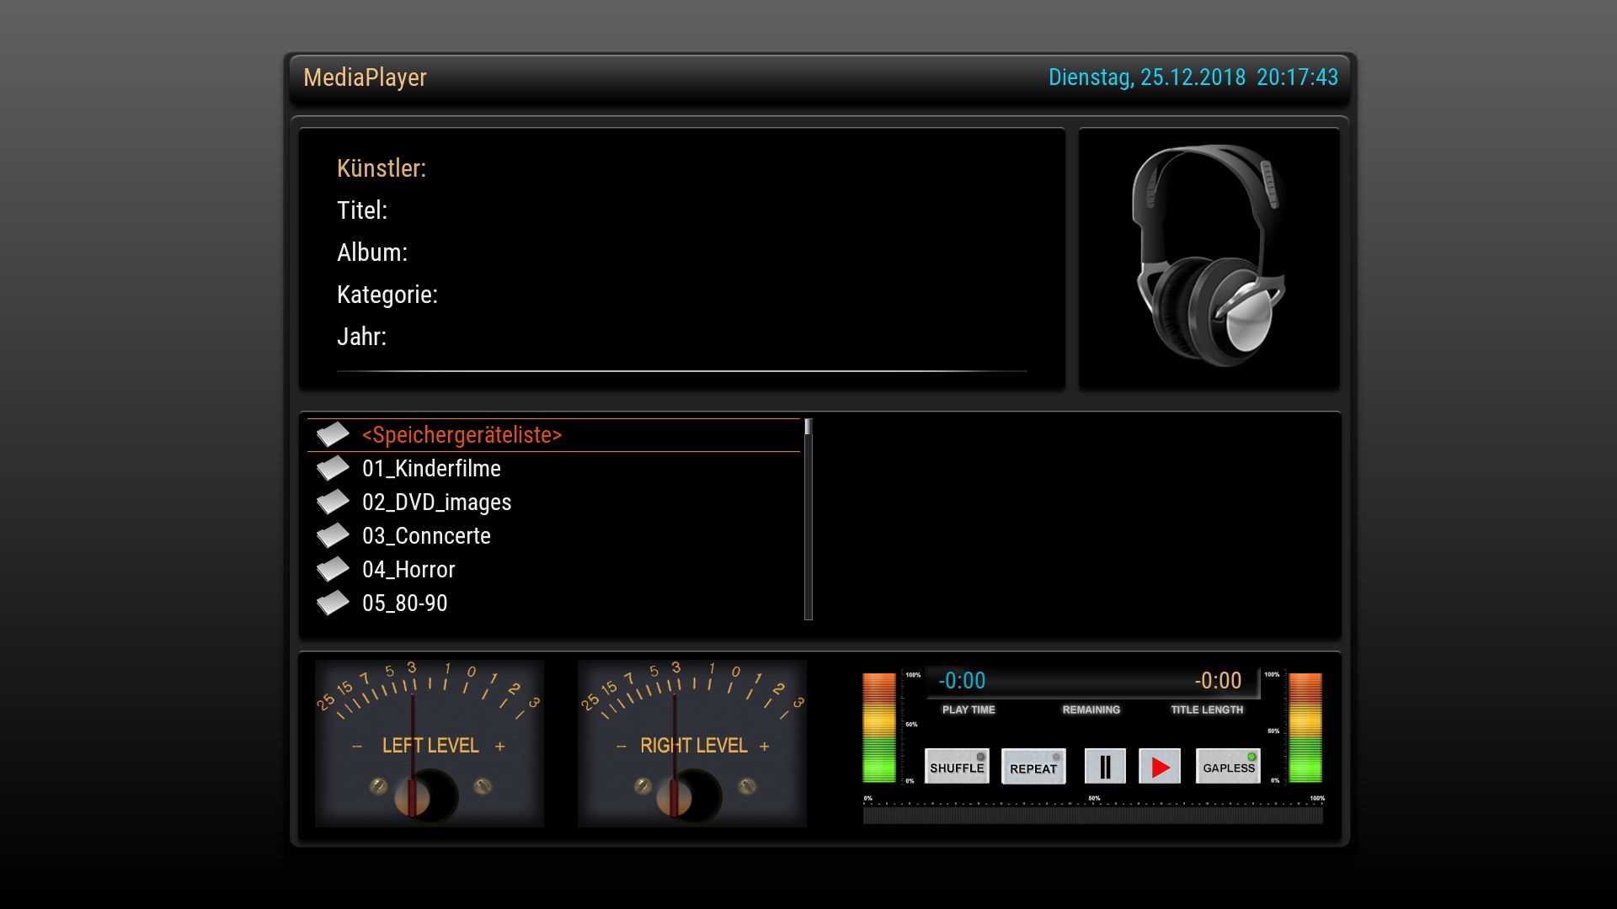Click folder icon beside 02_DVD_images
Screen dimensions: 1617x909
pos(333,502)
